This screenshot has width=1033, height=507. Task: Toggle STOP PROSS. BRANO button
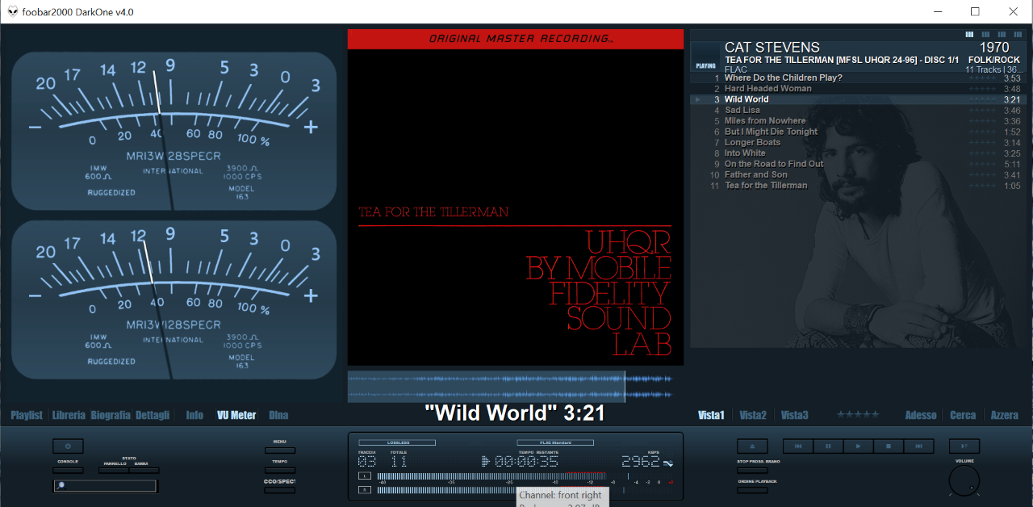[x=752, y=470]
